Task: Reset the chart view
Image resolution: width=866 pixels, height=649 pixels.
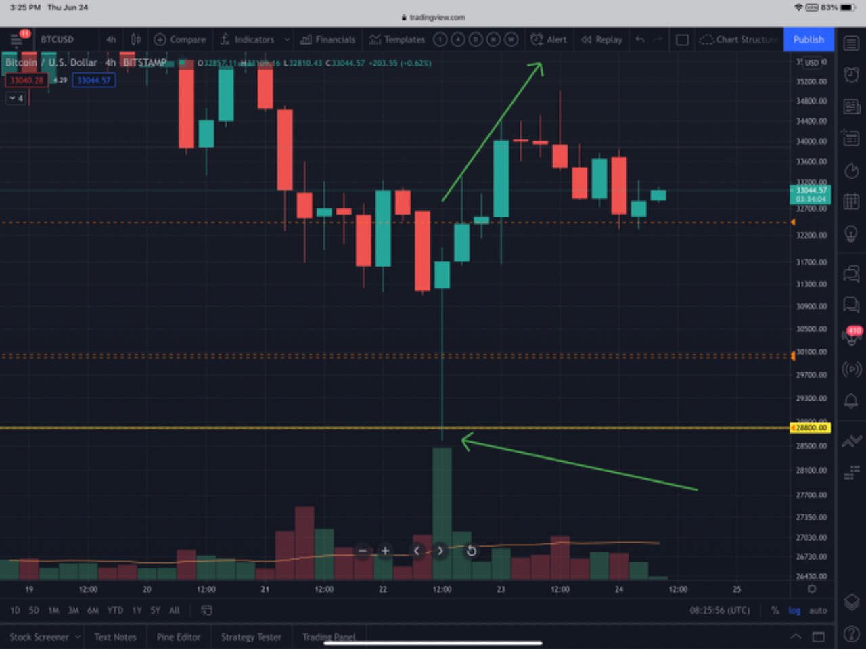Action: point(472,551)
